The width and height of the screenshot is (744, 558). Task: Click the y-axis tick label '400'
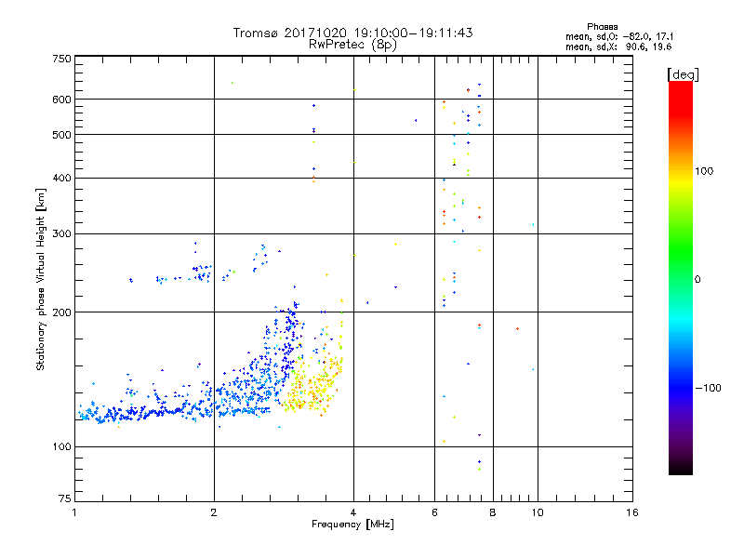click(x=61, y=178)
